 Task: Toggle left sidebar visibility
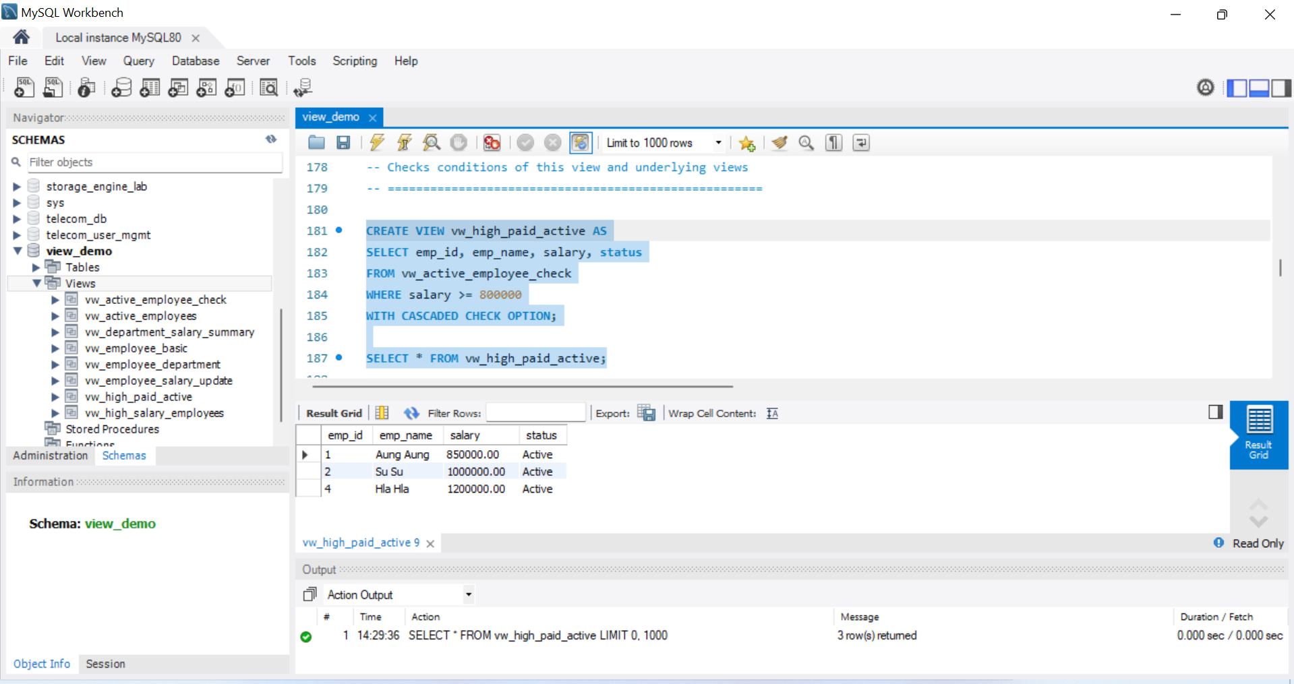(1237, 88)
